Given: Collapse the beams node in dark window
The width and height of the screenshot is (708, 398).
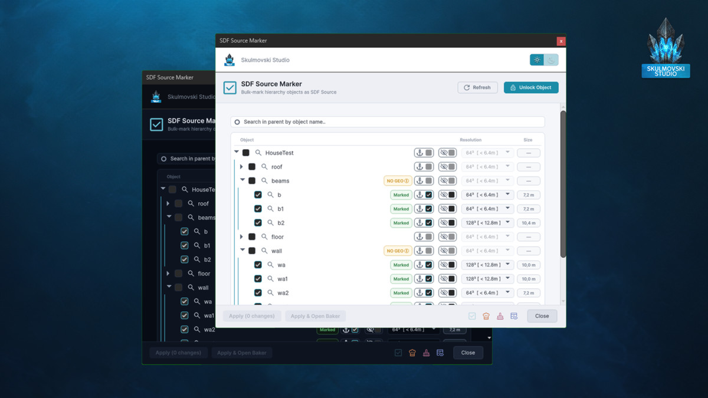Looking at the screenshot, I should pos(169,217).
